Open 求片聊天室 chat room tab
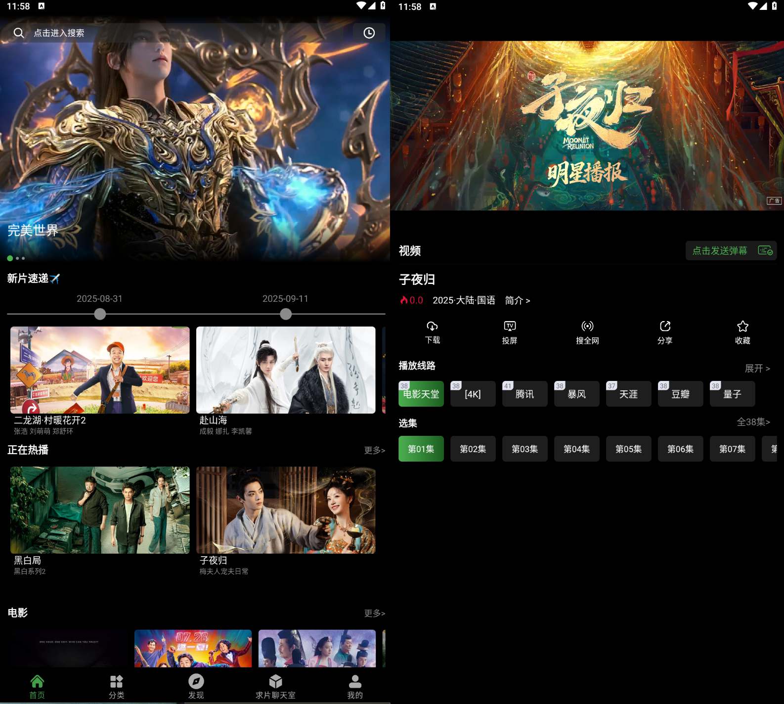784x704 pixels. tap(275, 687)
